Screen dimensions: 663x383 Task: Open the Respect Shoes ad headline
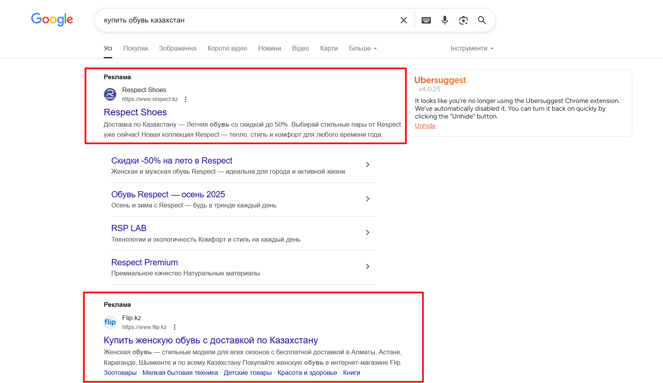click(135, 112)
